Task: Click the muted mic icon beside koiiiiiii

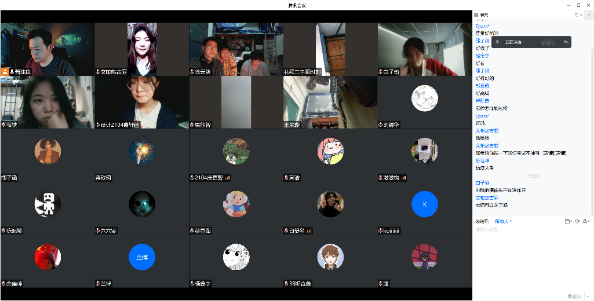Action: (381, 230)
